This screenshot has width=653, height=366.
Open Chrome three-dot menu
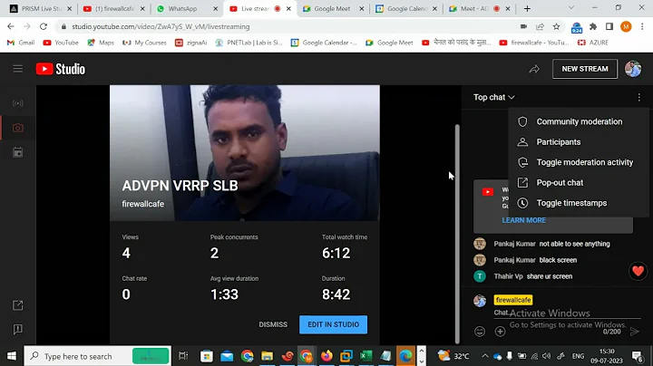(x=642, y=26)
